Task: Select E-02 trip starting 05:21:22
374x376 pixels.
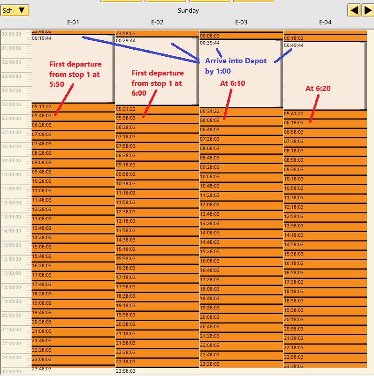Action: [157, 110]
